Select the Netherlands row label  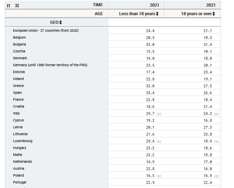pyautogui.click(x=22, y=162)
